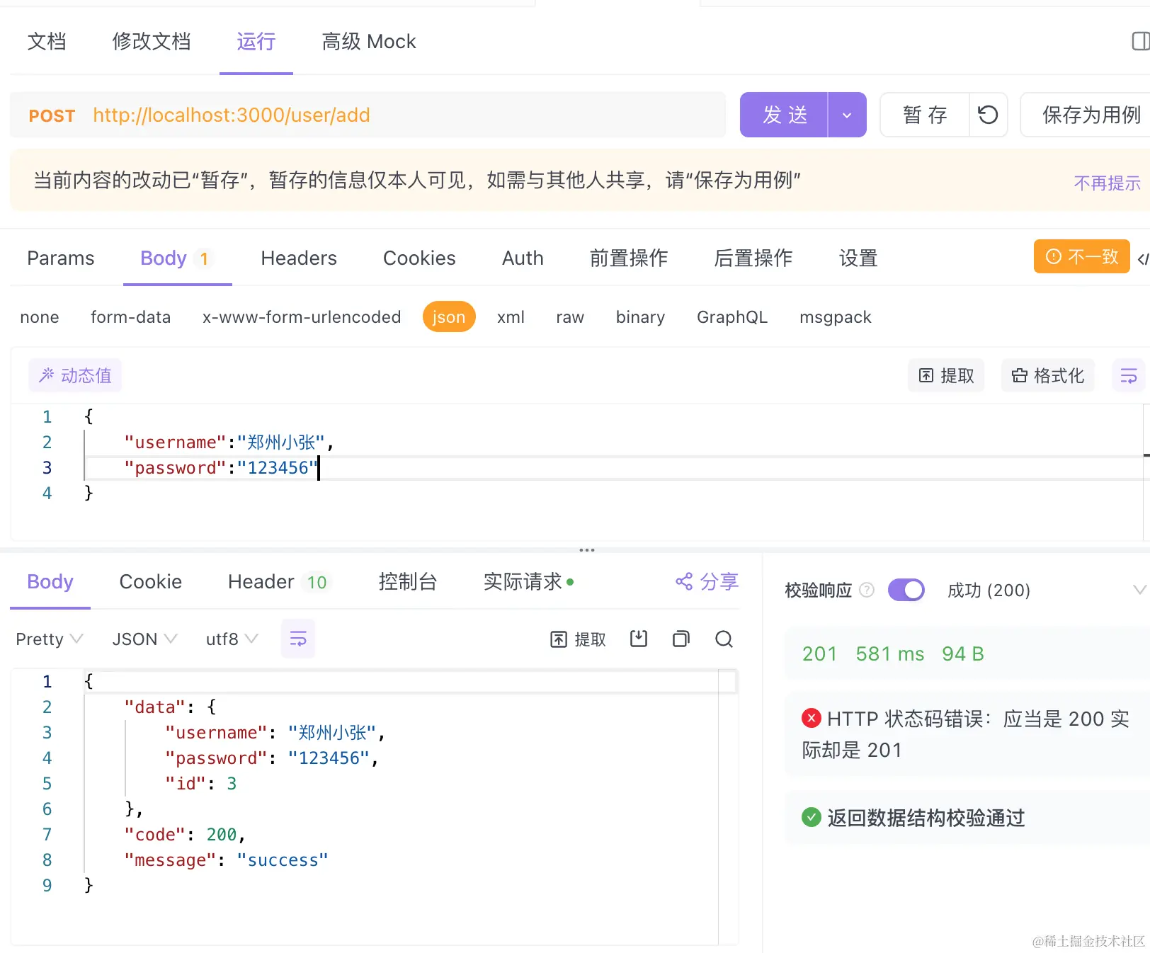Open the response Cookie tab
The width and height of the screenshot is (1150, 953).
[151, 582]
